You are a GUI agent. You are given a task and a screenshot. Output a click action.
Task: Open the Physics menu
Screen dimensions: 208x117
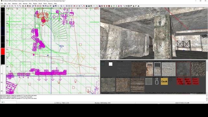[x=50, y=4]
